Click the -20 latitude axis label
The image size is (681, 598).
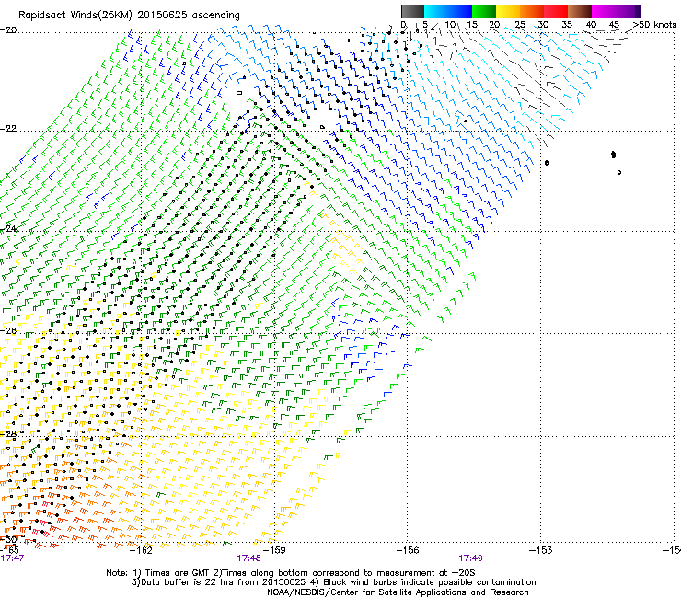pos(8,30)
